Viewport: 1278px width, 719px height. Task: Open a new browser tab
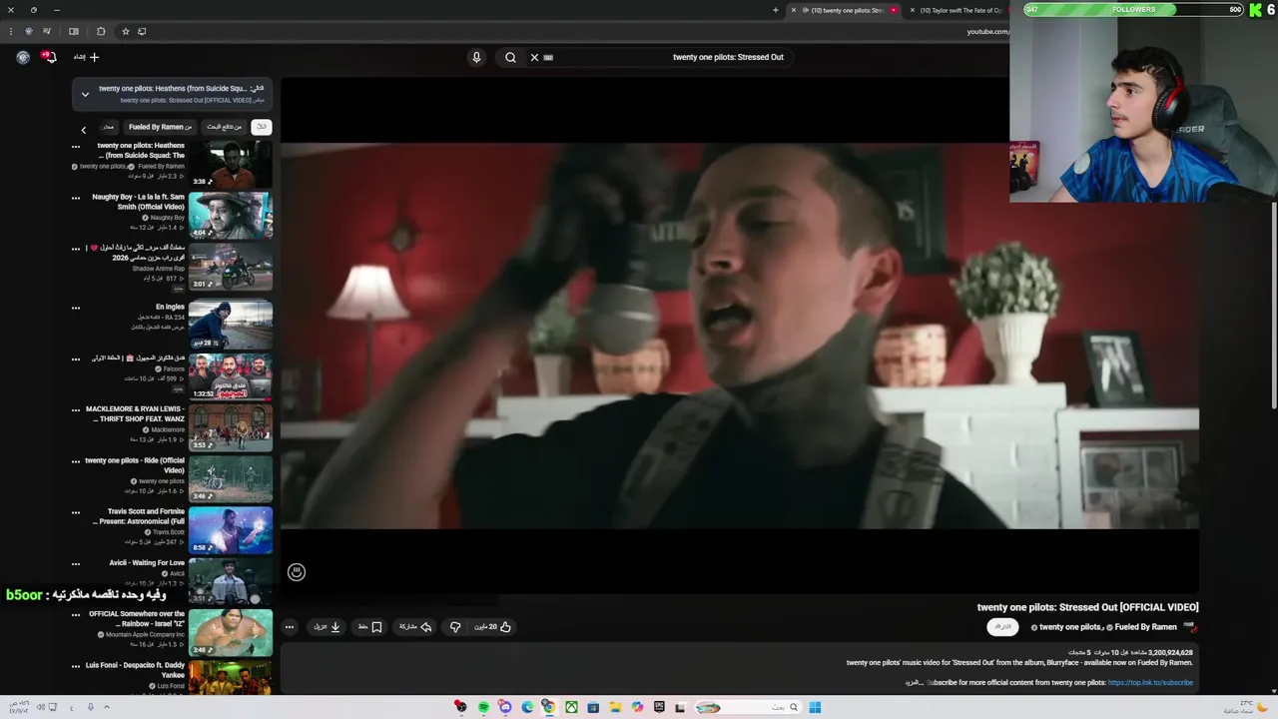[776, 10]
